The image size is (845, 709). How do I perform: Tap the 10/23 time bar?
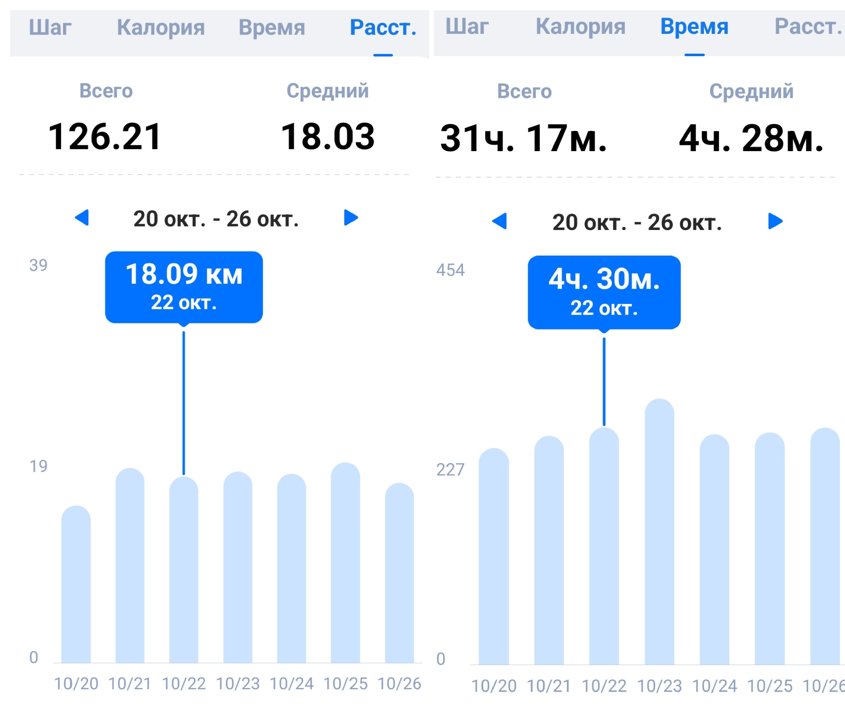coord(659,531)
